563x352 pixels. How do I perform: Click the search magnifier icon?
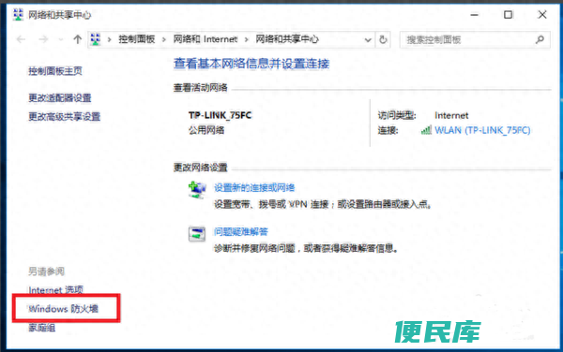(540, 39)
